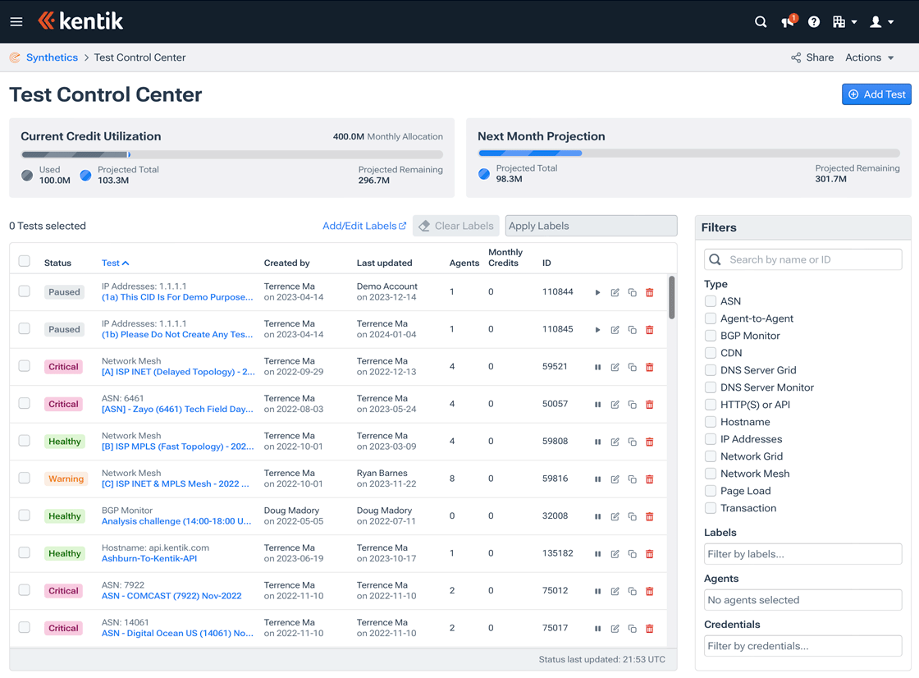This screenshot has height=678, width=919.
Task: Open global search with the magnifier icon
Action: pyautogui.click(x=761, y=21)
